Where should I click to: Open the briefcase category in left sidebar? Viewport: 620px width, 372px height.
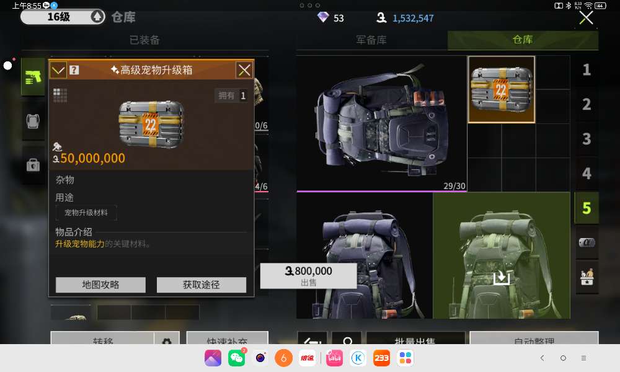coord(33,164)
